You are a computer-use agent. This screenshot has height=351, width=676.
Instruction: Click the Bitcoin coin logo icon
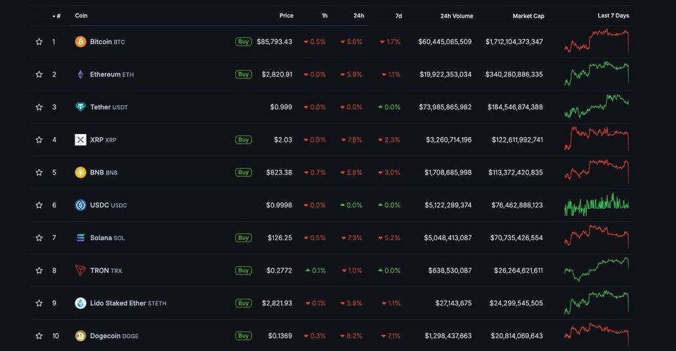81,42
